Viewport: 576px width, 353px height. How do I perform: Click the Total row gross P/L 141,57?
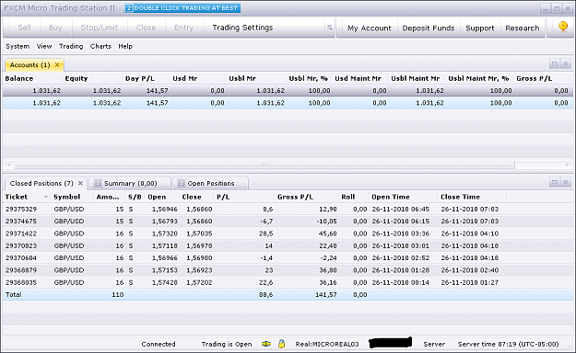(x=326, y=295)
